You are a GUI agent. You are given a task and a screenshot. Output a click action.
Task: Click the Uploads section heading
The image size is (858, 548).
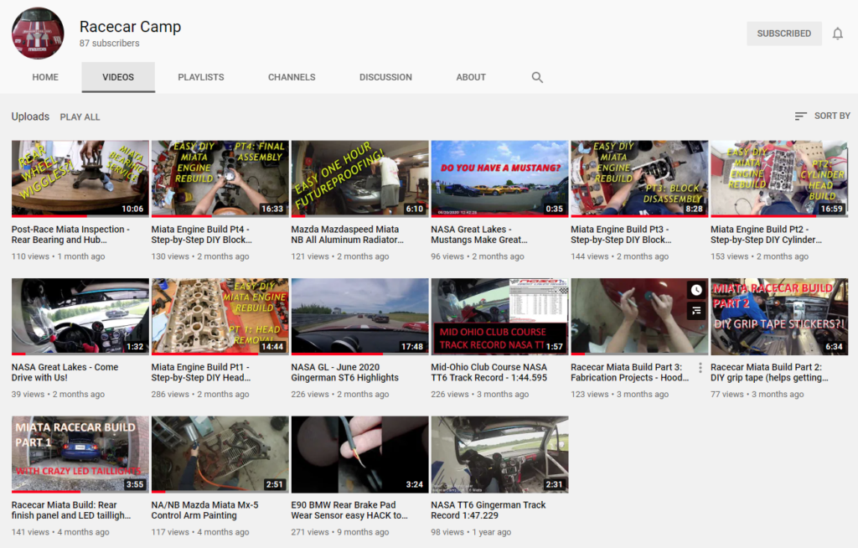[x=30, y=116]
